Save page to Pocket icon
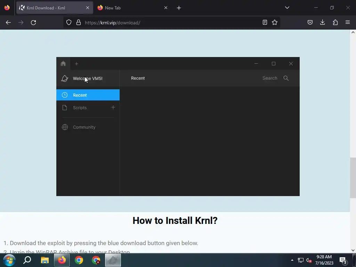 pos(310,23)
